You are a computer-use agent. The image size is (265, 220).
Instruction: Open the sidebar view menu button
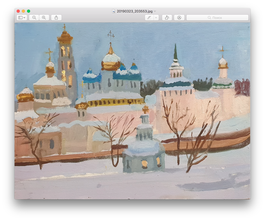[x=22, y=18]
